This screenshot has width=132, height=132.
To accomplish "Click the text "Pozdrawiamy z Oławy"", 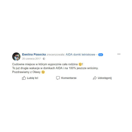I will click(x=26, y=72).
